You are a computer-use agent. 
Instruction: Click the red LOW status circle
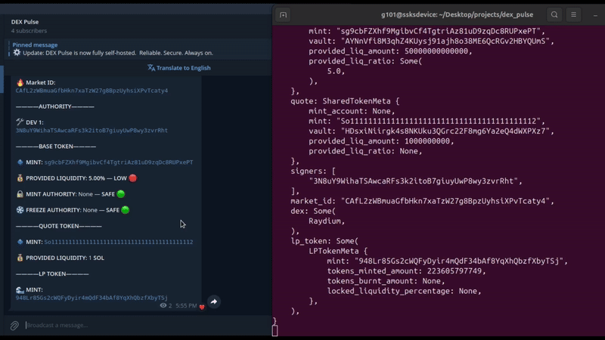point(133,178)
